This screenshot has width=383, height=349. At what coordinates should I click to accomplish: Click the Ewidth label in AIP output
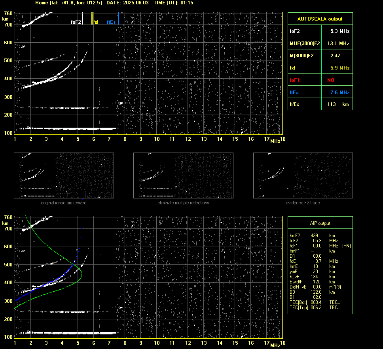(296, 282)
